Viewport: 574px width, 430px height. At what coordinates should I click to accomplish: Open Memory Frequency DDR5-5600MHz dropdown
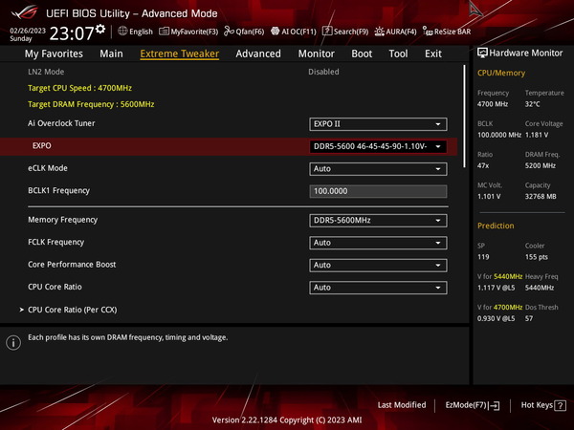pyautogui.click(x=378, y=221)
